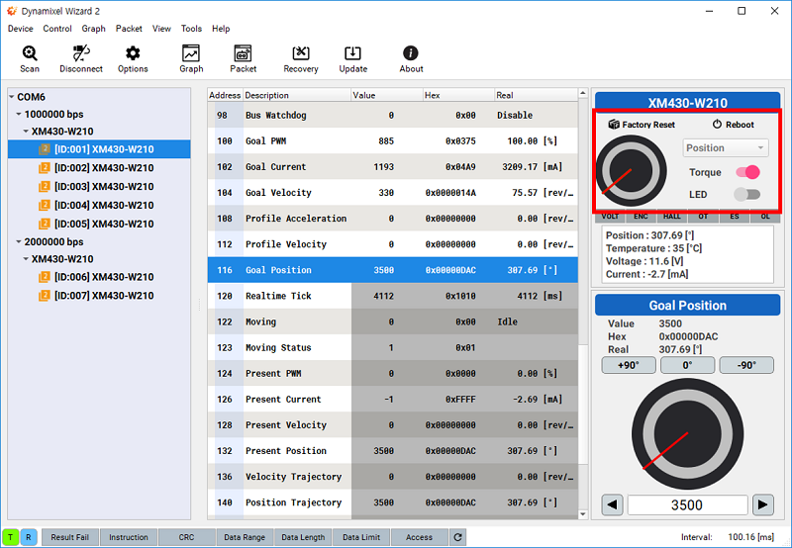Open the Device menu

(x=20, y=29)
